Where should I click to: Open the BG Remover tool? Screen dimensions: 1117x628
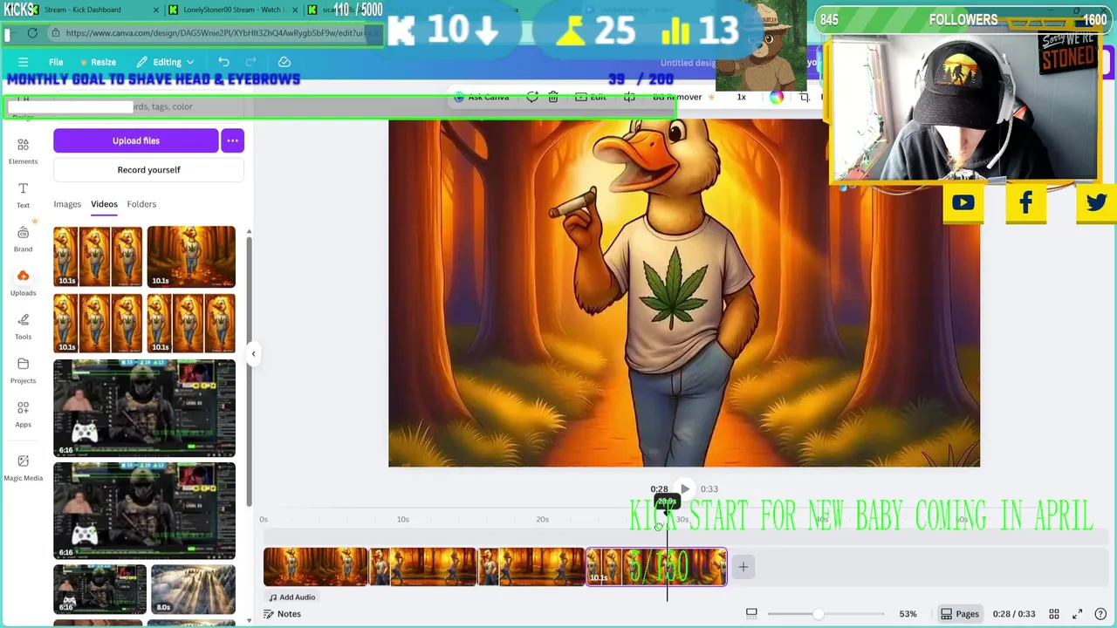(x=682, y=97)
